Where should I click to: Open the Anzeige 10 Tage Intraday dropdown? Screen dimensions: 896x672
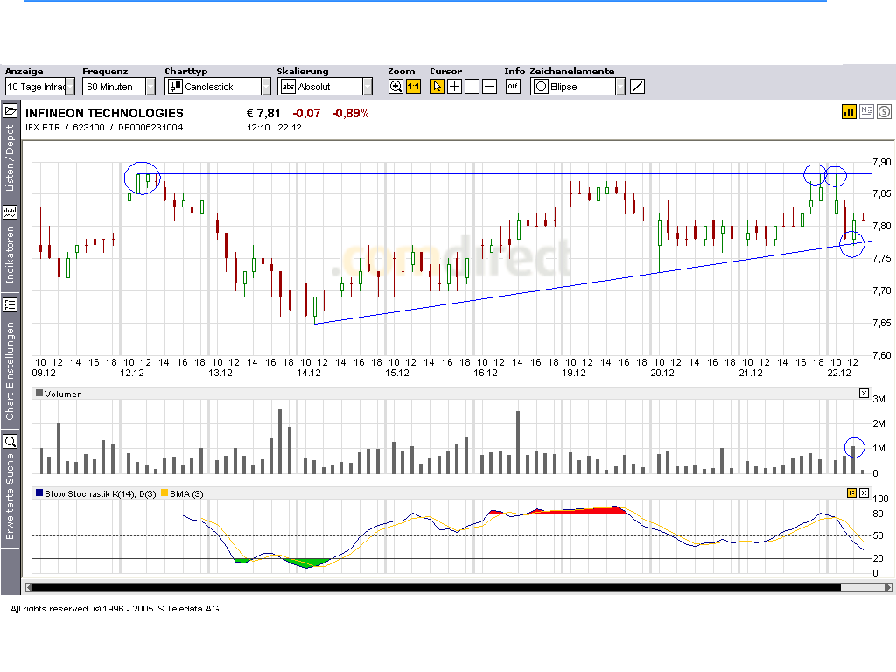pos(40,87)
